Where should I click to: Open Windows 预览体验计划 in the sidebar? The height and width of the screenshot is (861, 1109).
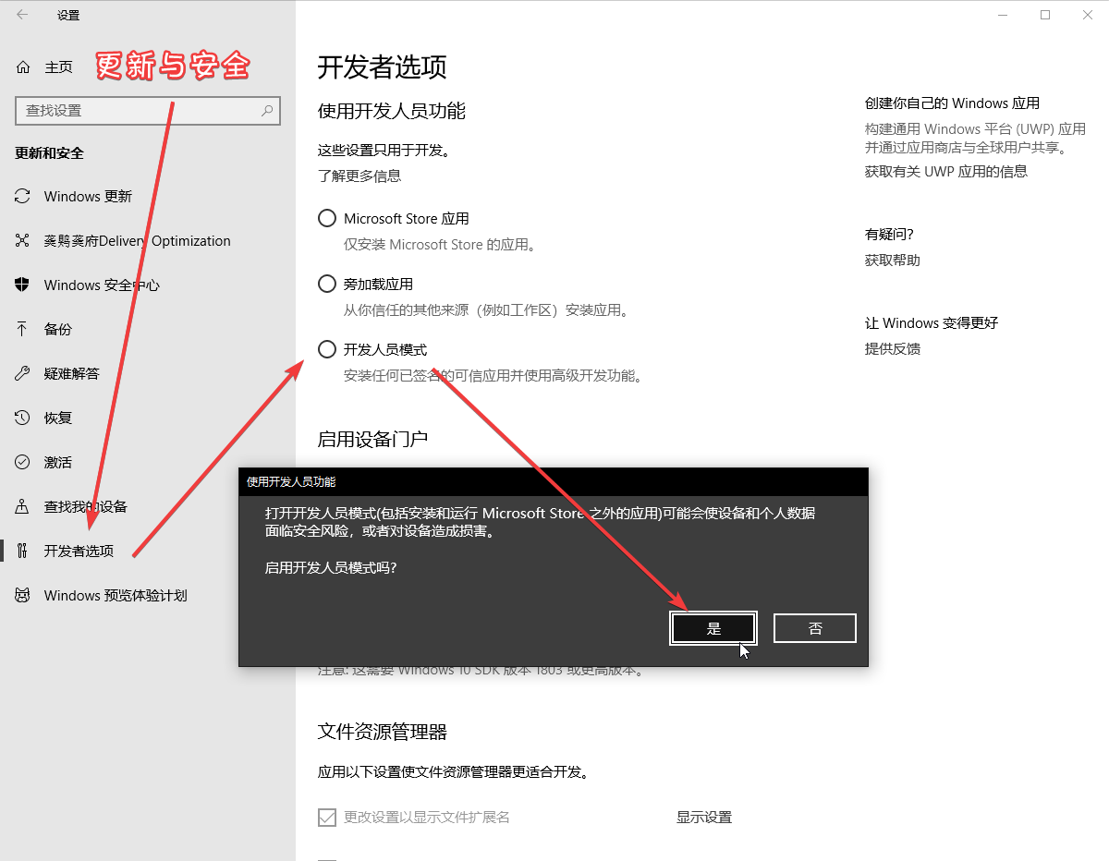tap(115, 596)
